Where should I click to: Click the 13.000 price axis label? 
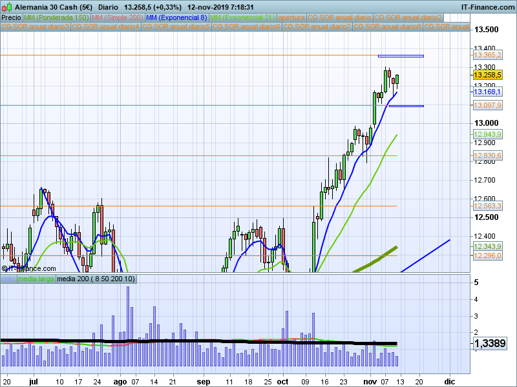[487, 123]
